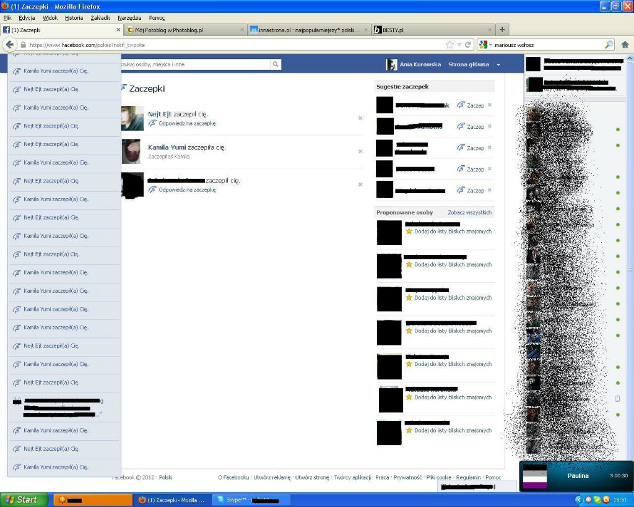Reload the page with the refresh arrow
Screen dimensions: 634x507
(468, 45)
